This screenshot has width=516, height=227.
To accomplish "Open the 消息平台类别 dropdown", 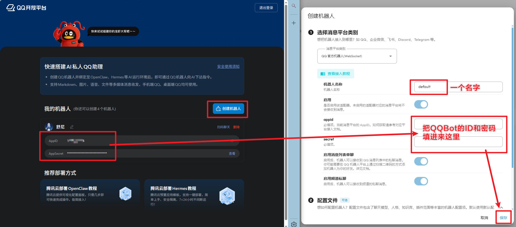I will click(x=357, y=56).
